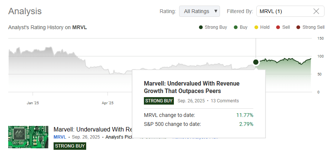This screenshot has width=332, height=161.
Task: Click STRONG BUY badge under article listing
Action: 70,146
